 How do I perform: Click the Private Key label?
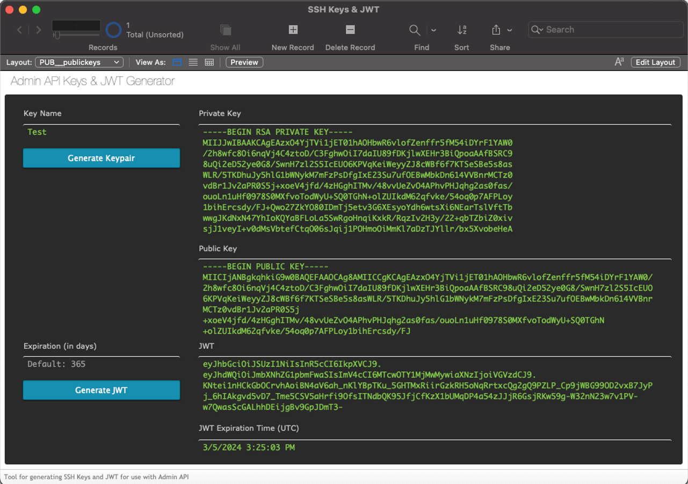pyautogui.click(x=220, y=113)
